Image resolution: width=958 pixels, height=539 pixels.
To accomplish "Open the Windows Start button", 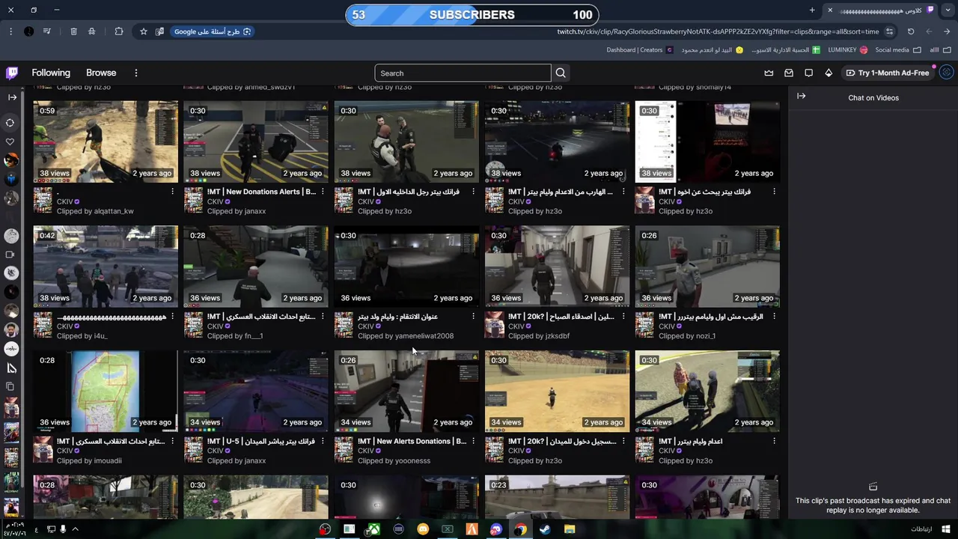I will (x=946, y=529).
